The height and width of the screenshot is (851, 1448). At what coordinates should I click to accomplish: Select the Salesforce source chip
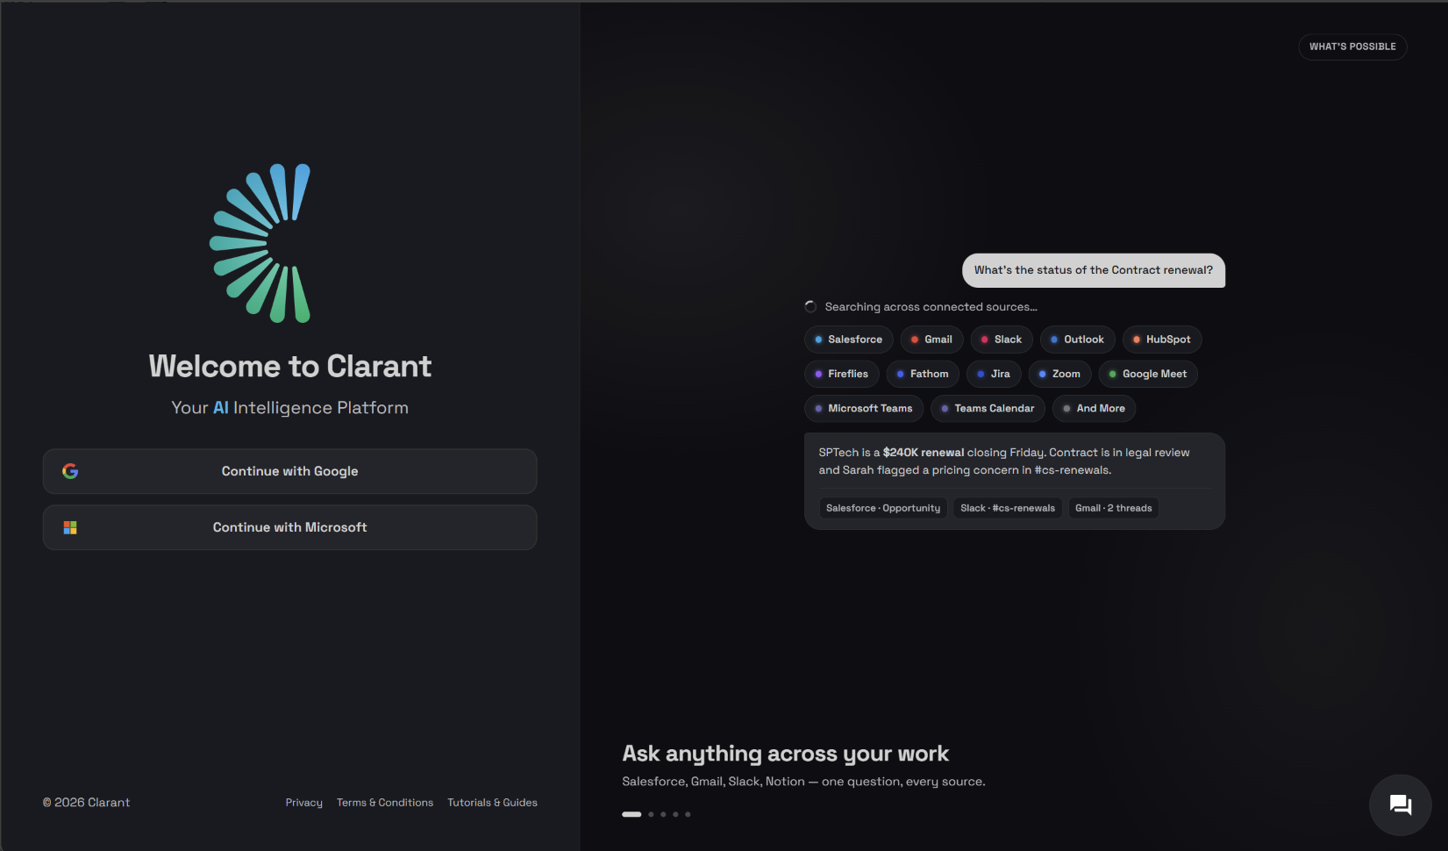coord(848,340)
